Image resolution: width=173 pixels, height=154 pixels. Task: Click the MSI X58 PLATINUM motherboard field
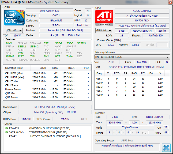55,107
